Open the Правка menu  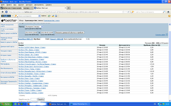point(9,5)
